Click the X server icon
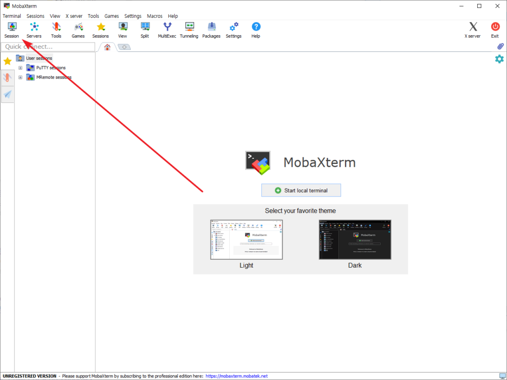The height and width of the screenshot is (380, 507). click(472, 30)
